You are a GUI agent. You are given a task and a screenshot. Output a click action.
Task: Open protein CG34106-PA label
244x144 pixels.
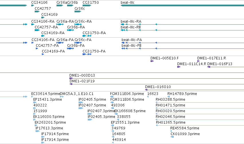tap(43, 40)
